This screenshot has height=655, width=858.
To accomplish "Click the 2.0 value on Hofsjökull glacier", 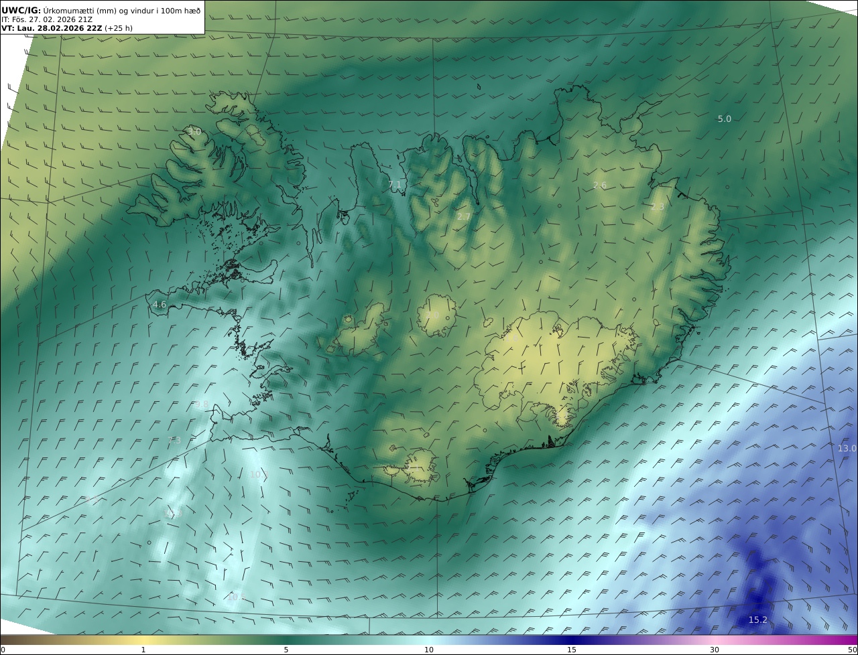I will (432, 315).
